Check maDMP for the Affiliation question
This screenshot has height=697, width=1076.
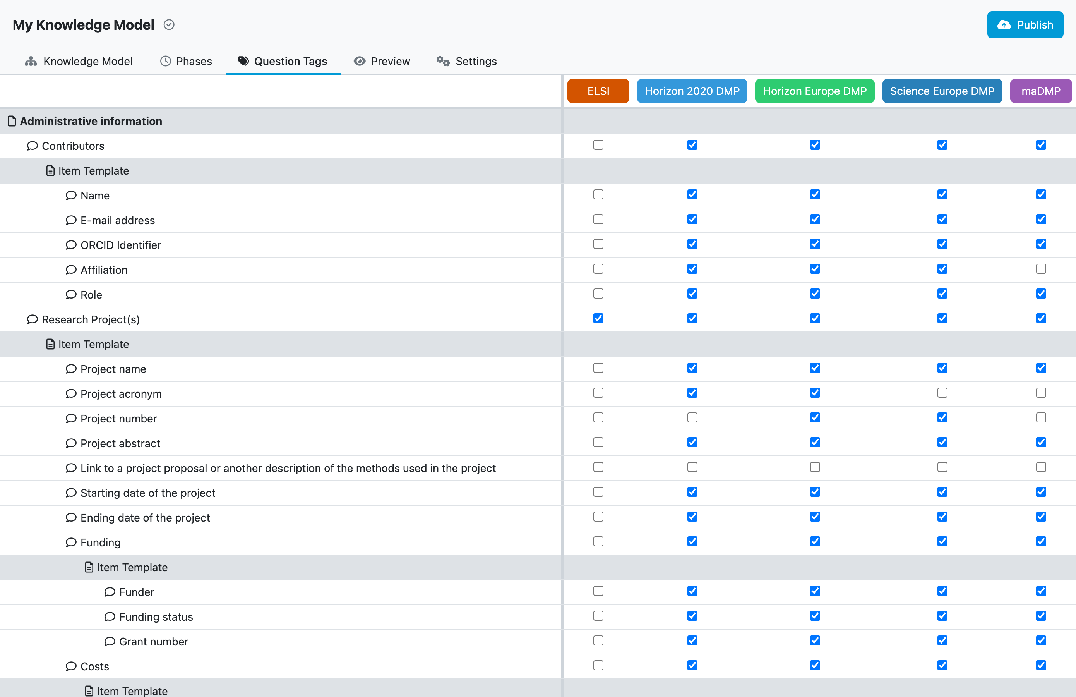(1041, 269)
